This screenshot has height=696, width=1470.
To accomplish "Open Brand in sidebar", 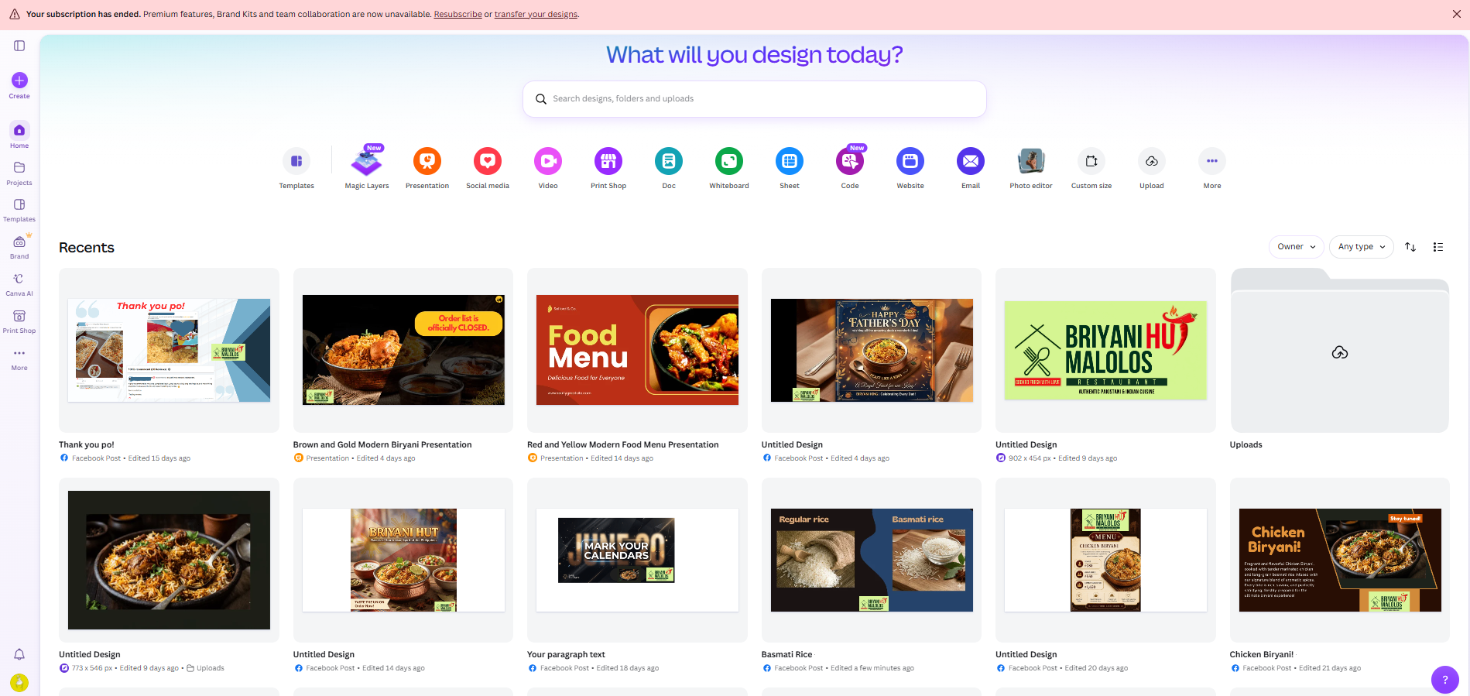I will point(19,247).
